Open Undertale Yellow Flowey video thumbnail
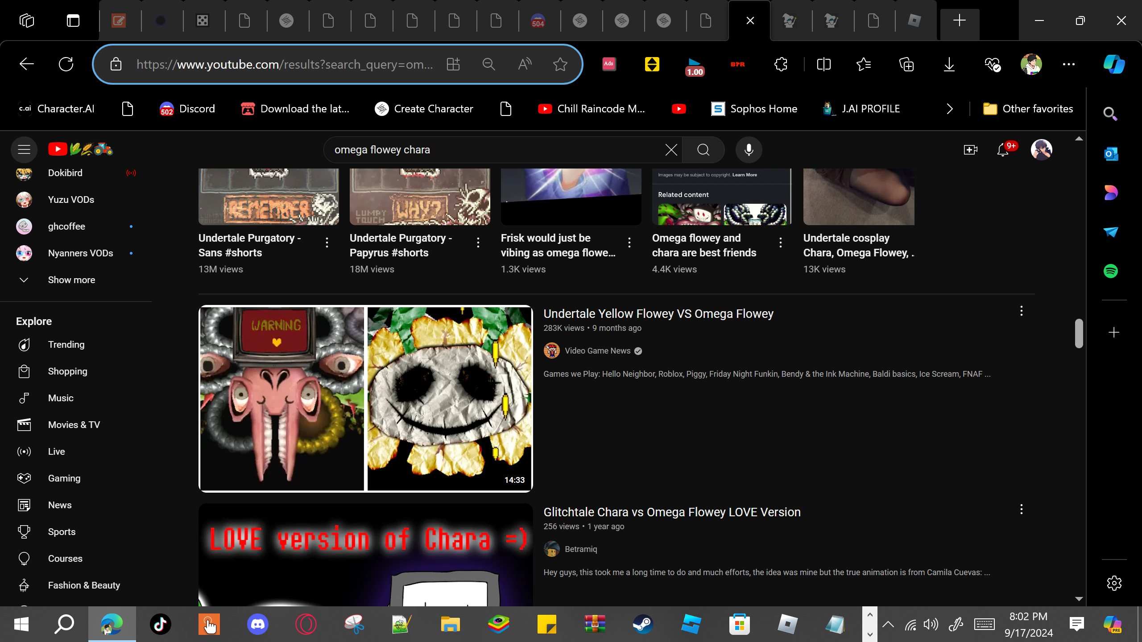This screenshot has height=642, width=1142. (x=365, y=399)
